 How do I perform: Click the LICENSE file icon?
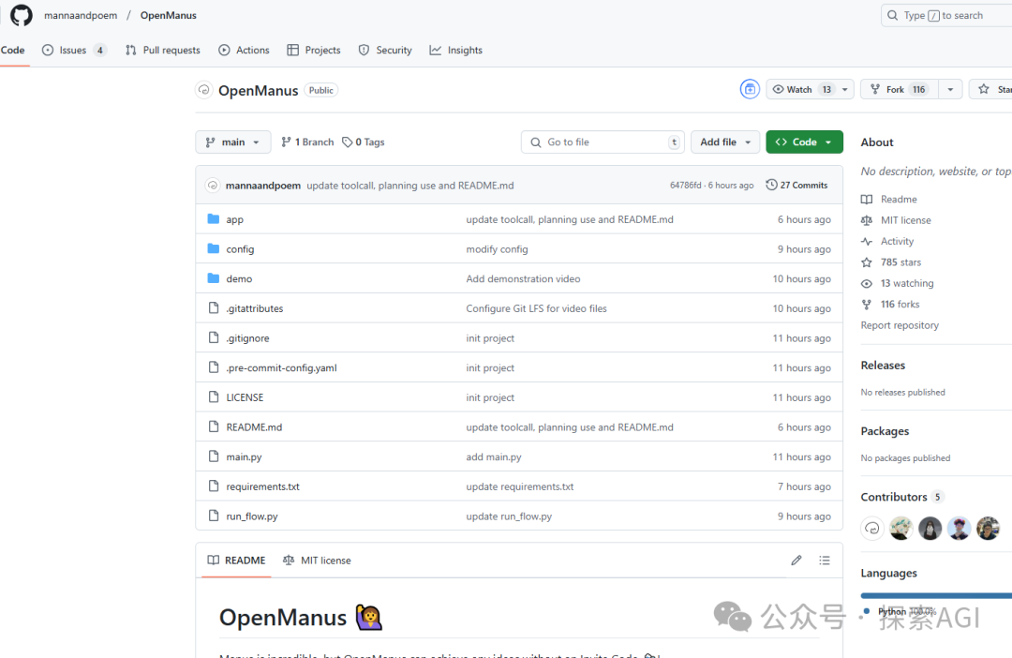[214, 397]
